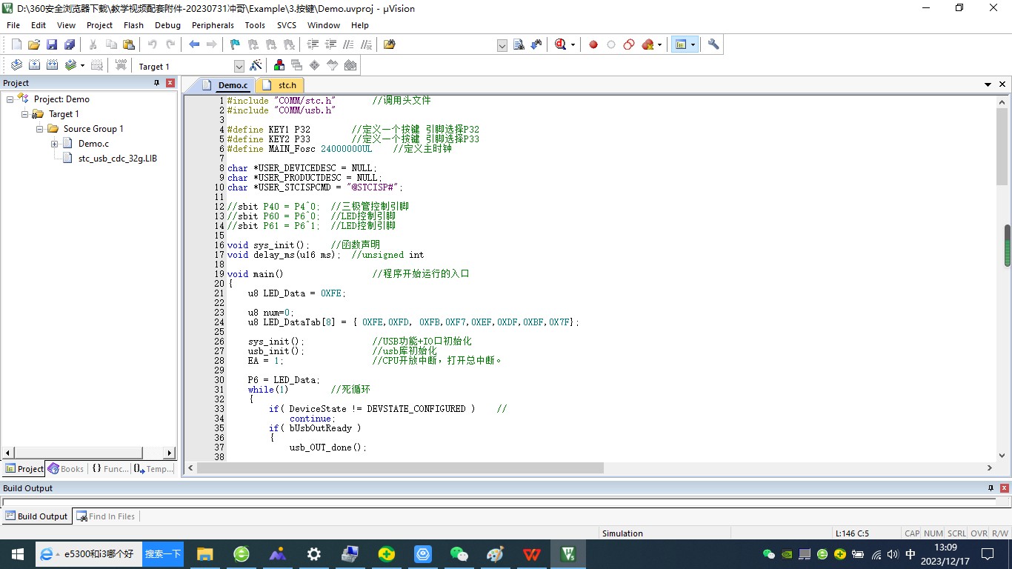This screenshot has width=1012, height=569.
Task: Open the find text combo box dropdown
Action: (x=502, y=45)
